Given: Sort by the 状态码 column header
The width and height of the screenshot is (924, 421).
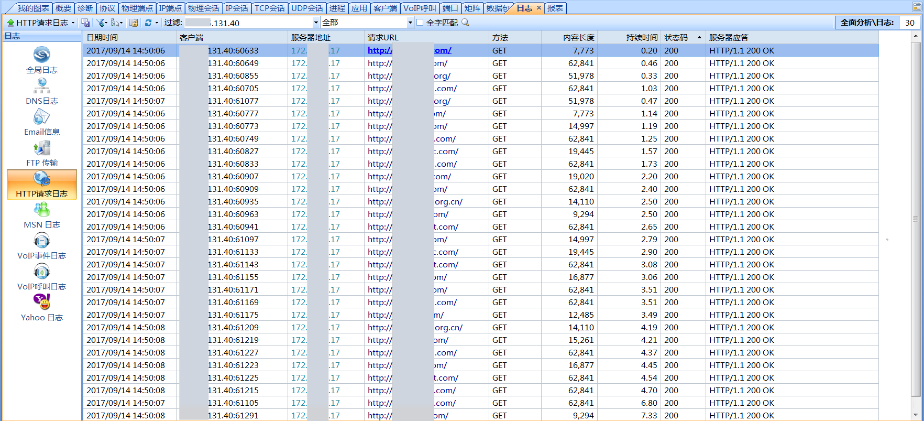Looking at the screenshot, I should (676, 38).
